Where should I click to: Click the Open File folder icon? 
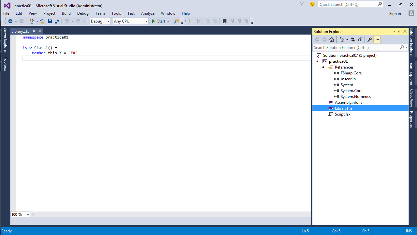[42, 21]
